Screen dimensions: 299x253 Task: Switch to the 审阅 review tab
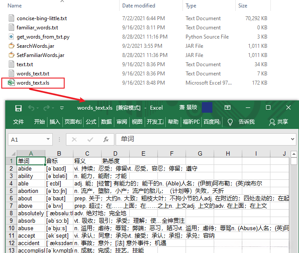coord(122,122)
